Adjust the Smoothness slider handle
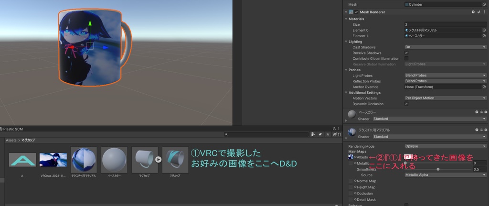This screenshot has width=489, height=206. 438,169
